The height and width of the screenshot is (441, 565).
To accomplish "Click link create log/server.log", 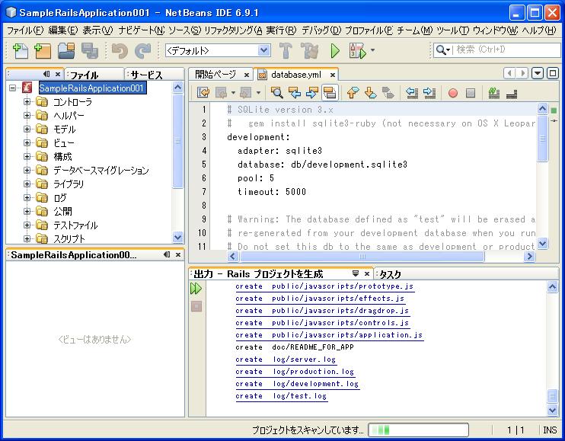I will coord(286,360).
